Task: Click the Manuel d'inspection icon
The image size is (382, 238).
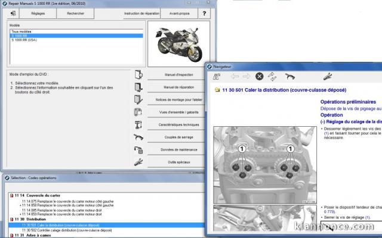Action: point(138,75)
